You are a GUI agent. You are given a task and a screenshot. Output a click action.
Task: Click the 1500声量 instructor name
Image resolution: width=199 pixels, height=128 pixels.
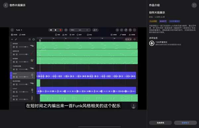click(161, 42)
